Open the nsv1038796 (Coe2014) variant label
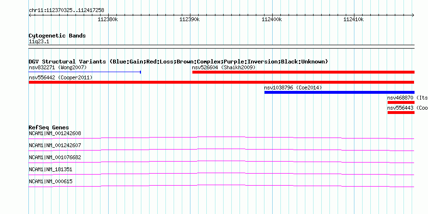This screenshot has height=214, width=428. tap(293, 88)
